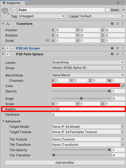Collapse the Advanced section foldout
Viewport: 126px width, 168px height.
coord(3,121)
